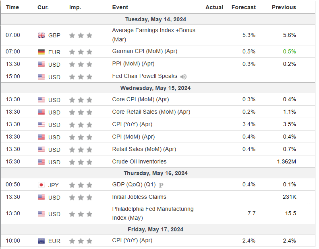Click the speaker icon beside Fed Chair Powell Speaks

(x=184, y=76)
